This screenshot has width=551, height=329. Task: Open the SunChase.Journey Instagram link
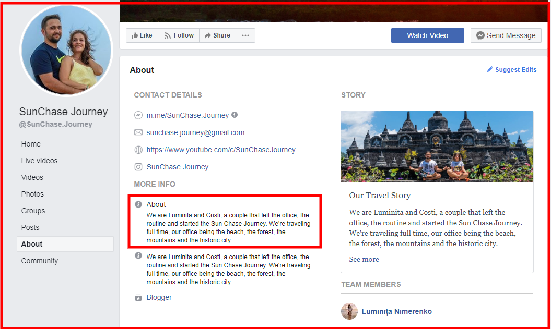[178, 167]
